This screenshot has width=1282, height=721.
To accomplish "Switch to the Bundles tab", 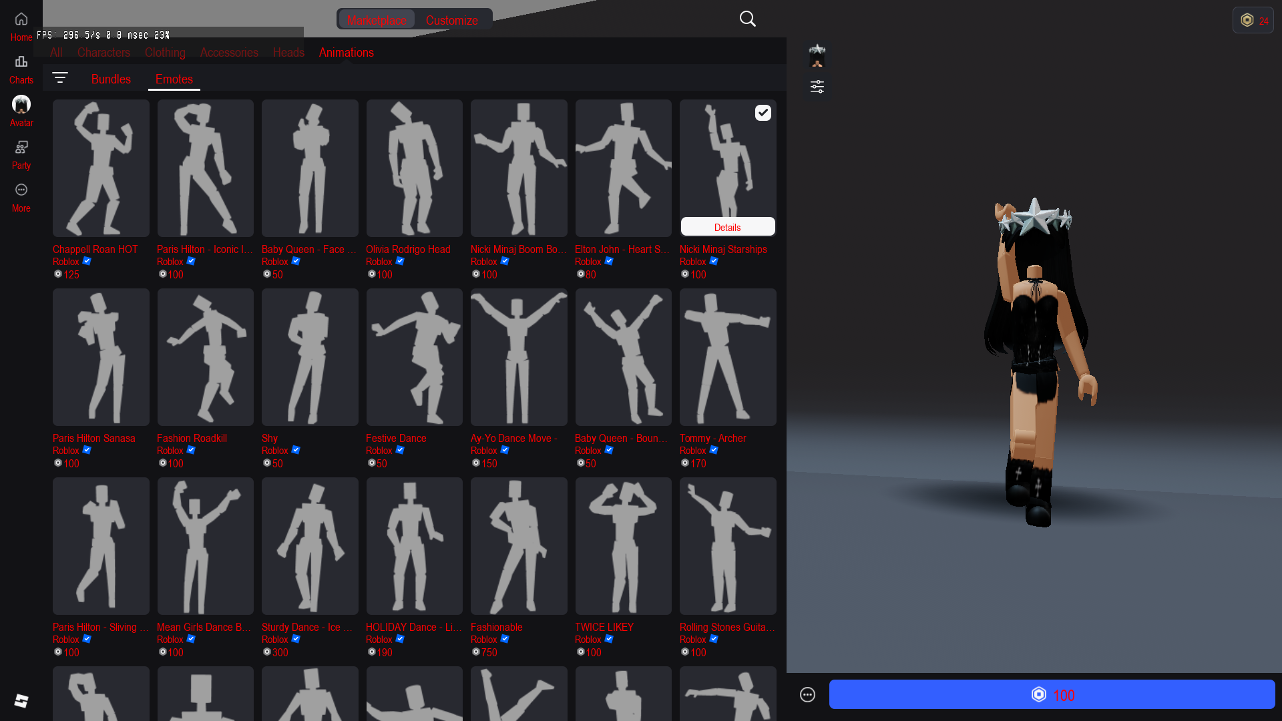I will click(111, 79).
